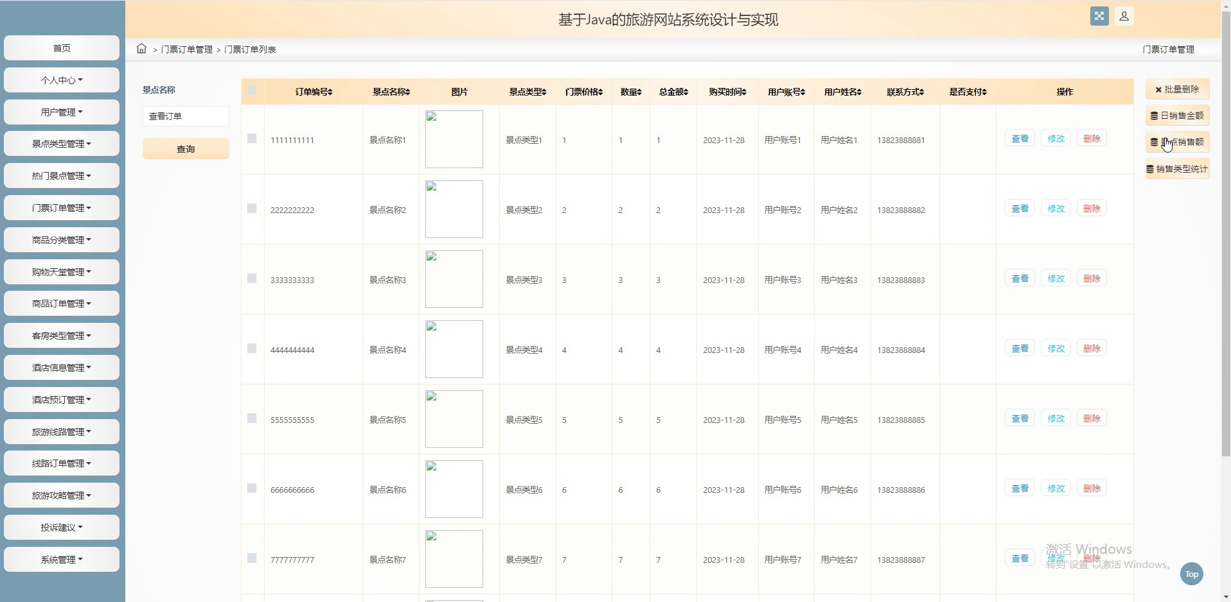1231x602 pixels.
Task: Open the 日销售金额 report button
Action: pyautogui.click(x=1177, y=116)
